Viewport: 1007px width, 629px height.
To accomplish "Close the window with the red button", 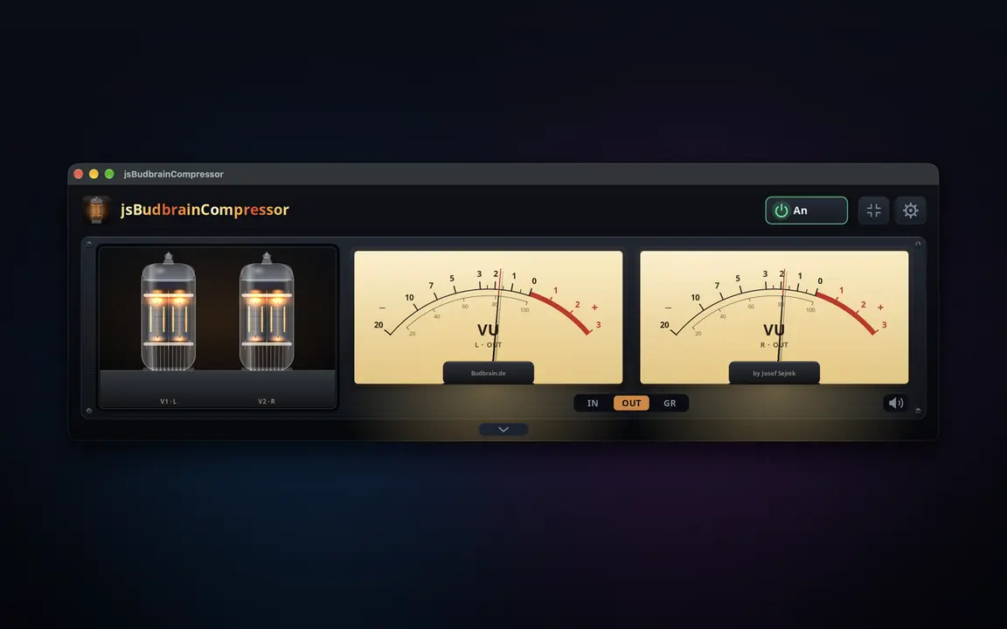I will pos(79,174).
